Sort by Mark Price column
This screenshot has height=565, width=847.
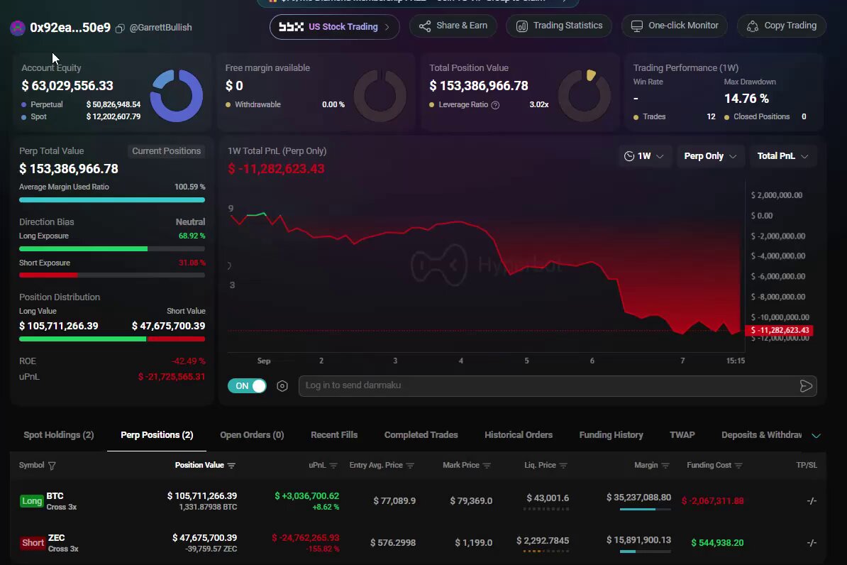pyautogui.click(x=487, y=466)
